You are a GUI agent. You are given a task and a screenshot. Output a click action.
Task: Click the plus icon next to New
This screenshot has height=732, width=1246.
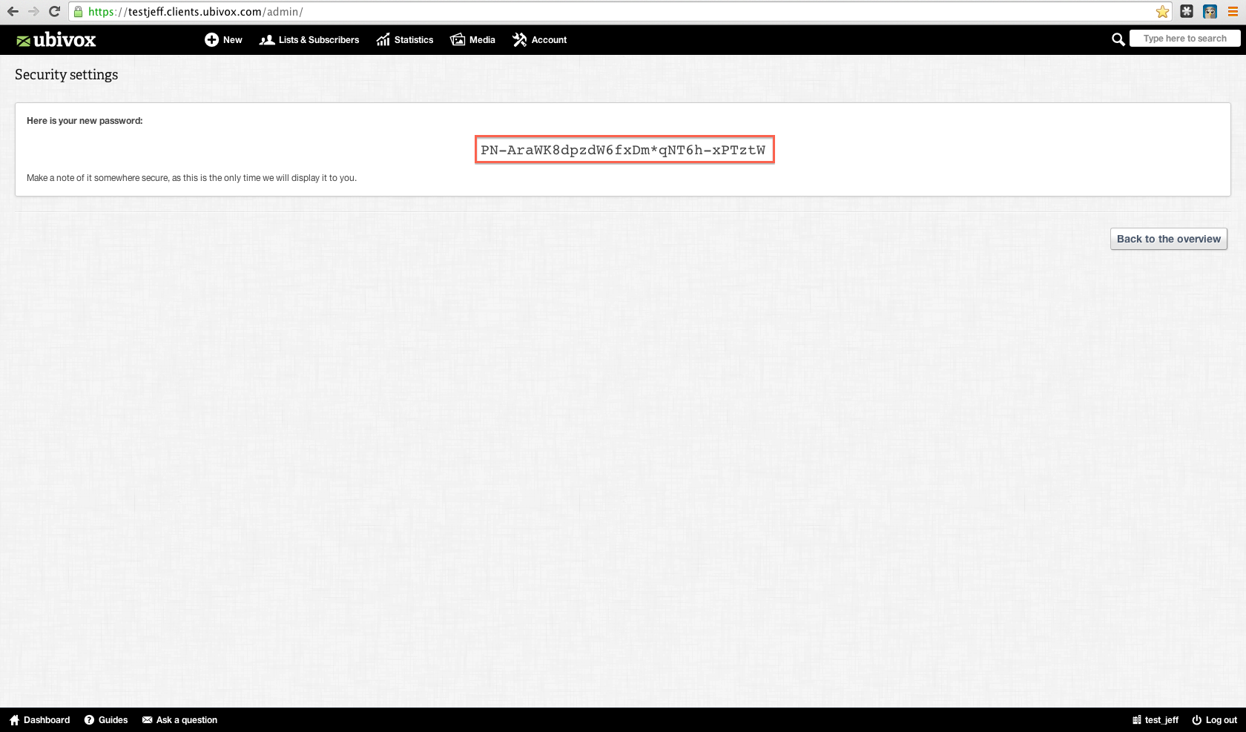[x=211, y=40]
